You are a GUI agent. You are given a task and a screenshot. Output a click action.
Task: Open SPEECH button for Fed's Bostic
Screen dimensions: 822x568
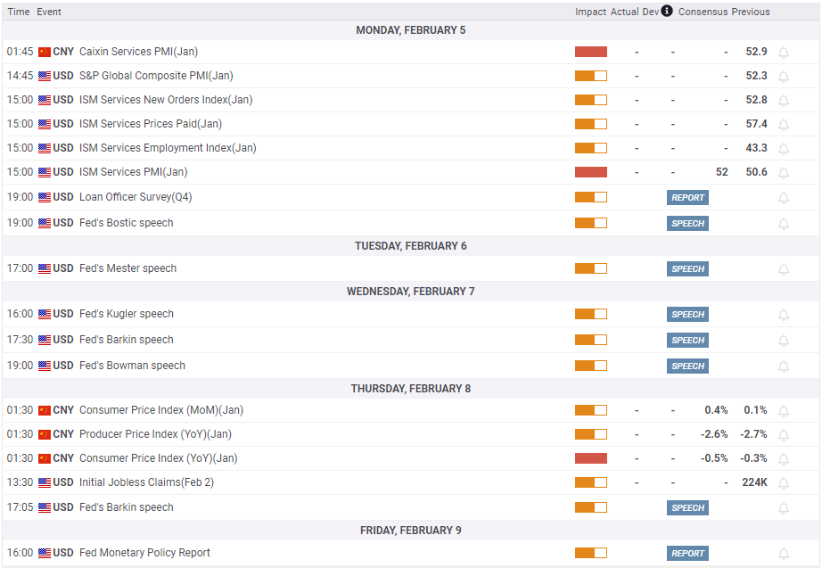(x=687, y=224)
